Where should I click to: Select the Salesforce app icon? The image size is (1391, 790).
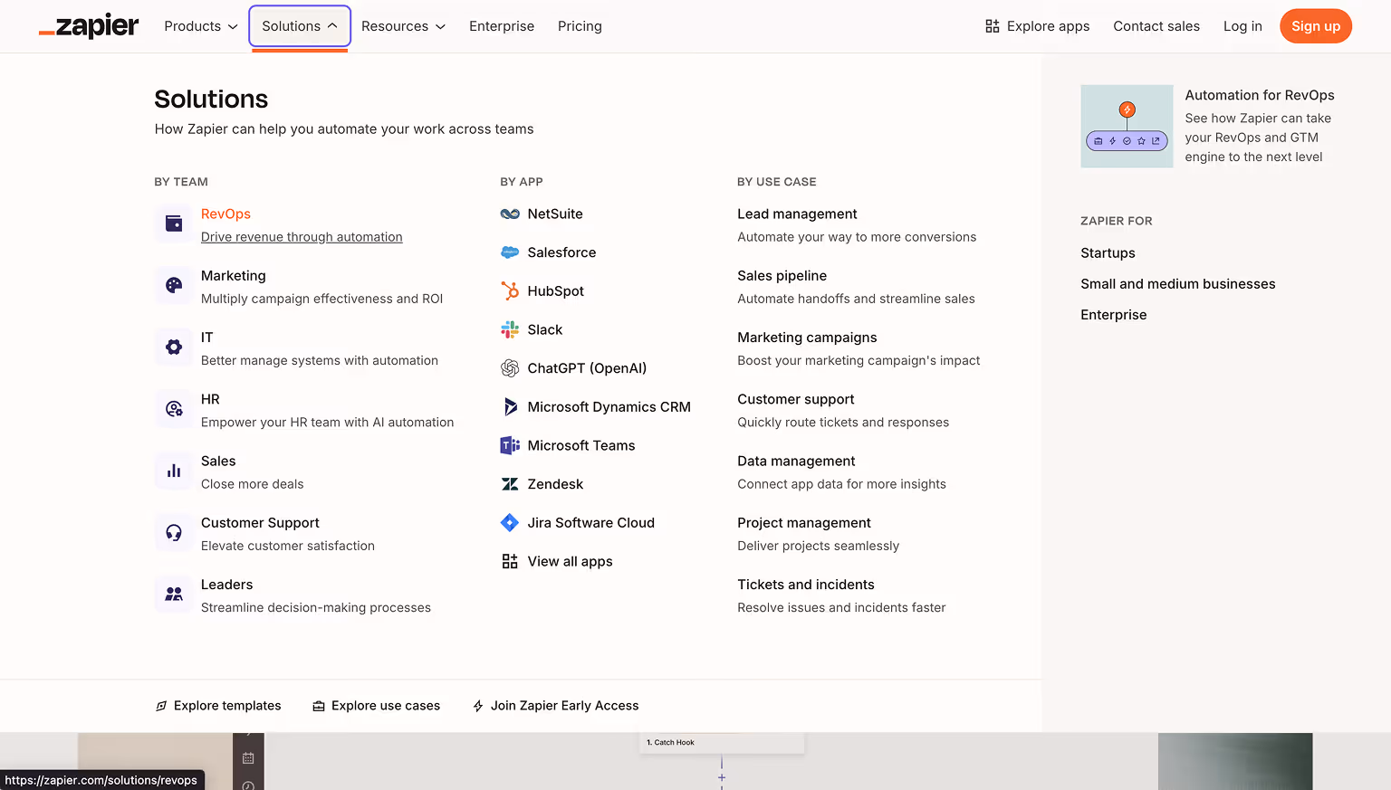[511, 252]
